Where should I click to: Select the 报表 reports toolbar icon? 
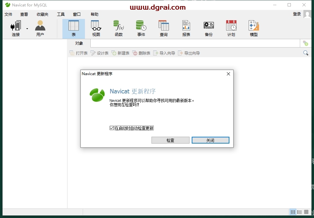pos(186,28)
